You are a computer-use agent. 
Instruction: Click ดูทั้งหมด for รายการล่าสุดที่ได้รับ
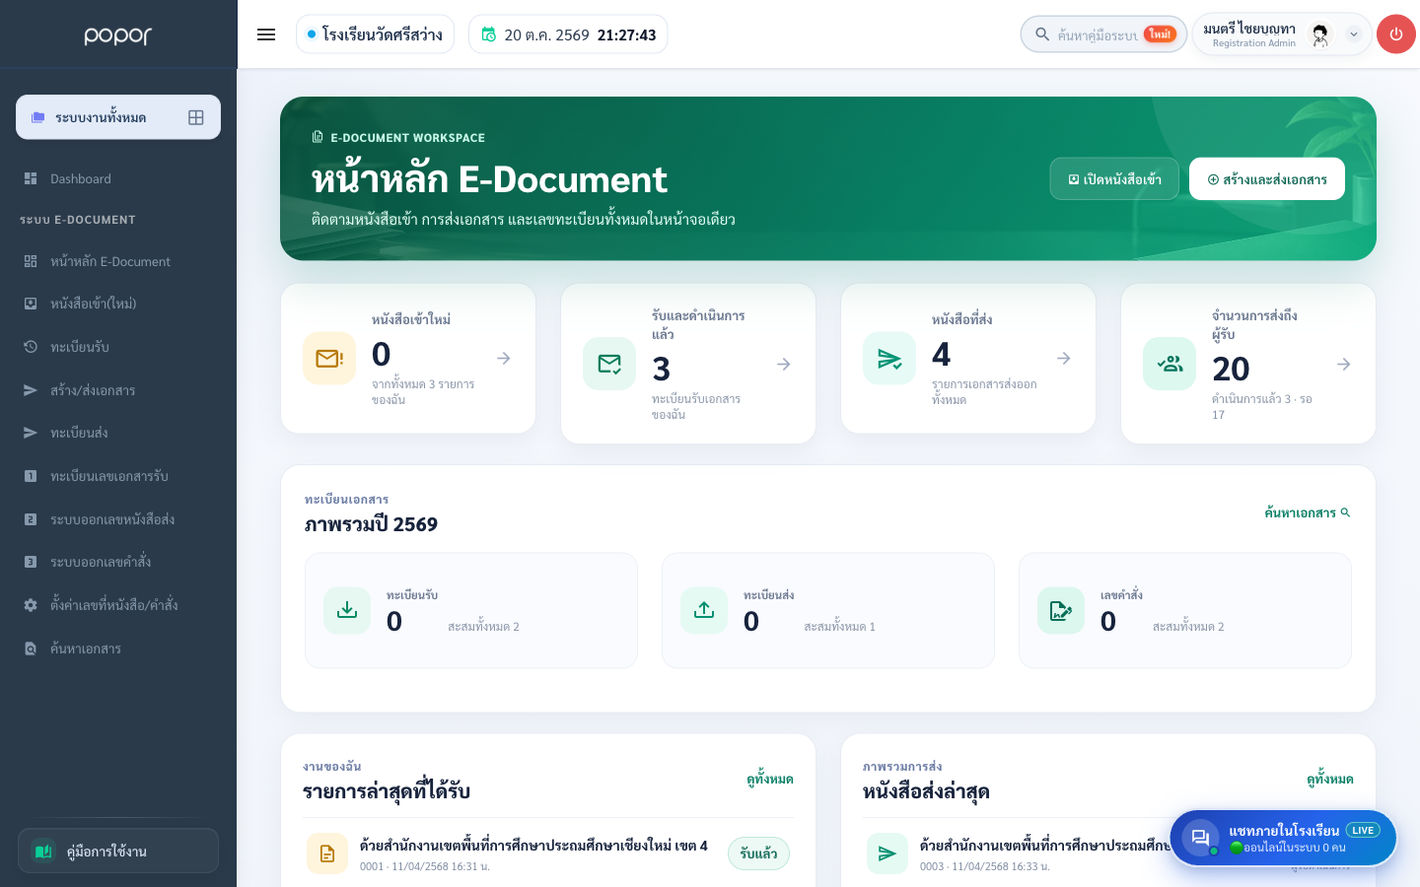click(770, 780)
